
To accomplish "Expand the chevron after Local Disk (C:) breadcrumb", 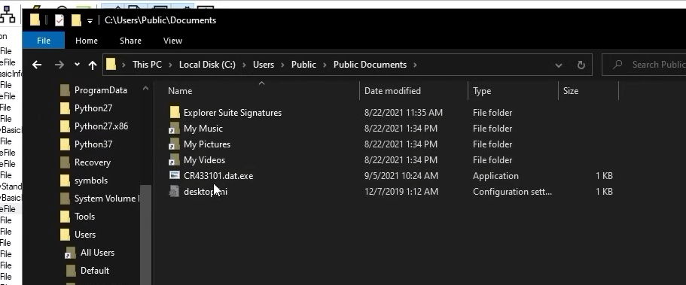I will (x=244, y=65).
